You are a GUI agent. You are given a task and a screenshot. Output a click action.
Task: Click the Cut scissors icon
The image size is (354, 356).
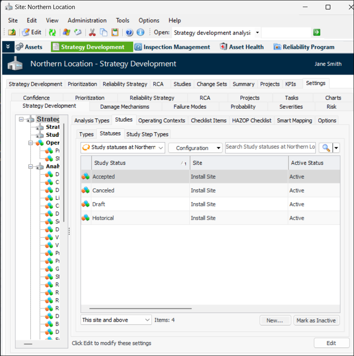(x=93, y=33)
